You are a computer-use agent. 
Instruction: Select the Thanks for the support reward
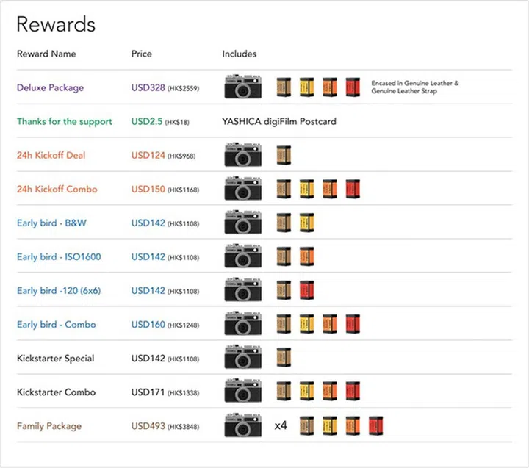(65, 121)
